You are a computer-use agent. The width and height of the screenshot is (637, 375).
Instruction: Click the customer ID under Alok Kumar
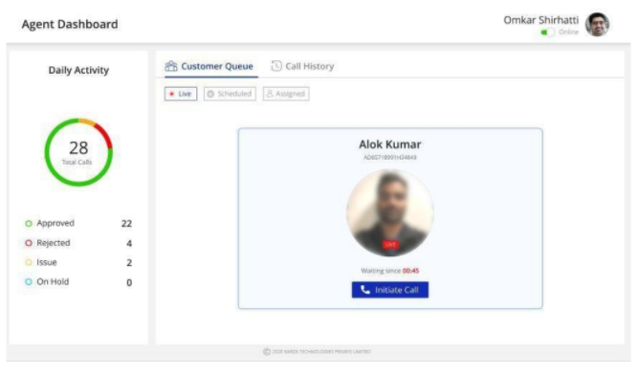[390, 157]
